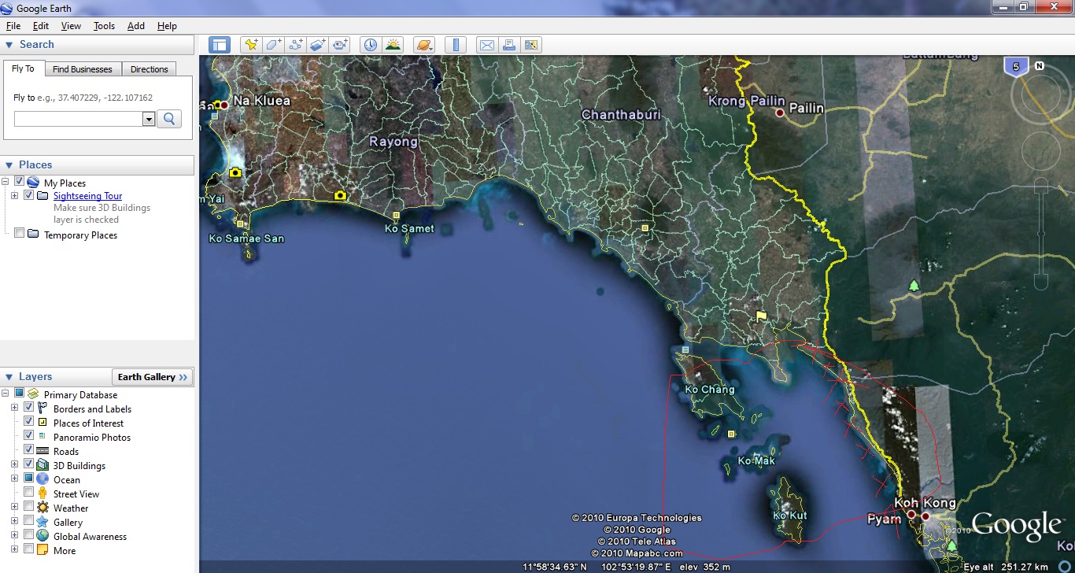The width and height of the screenshot is (1075, 573).
Task: Expand the Weather layer tree
Action: [14, 507]
